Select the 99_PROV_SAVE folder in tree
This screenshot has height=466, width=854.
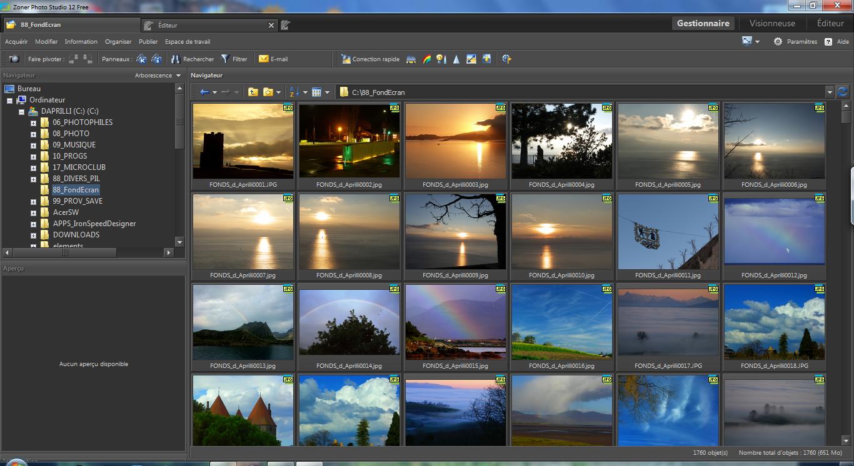78,201
